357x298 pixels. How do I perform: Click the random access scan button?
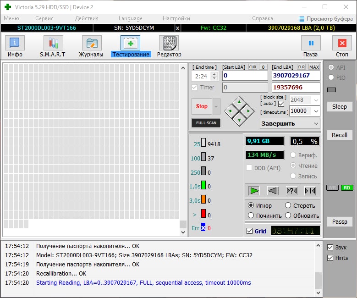(291, 191)
